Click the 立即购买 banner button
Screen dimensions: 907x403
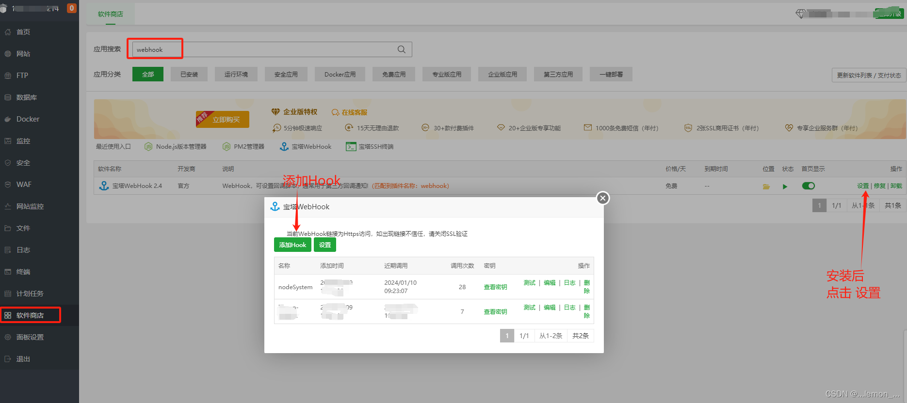click(223, 119)
